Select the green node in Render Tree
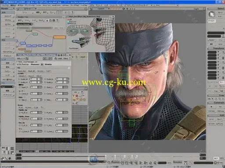 point(35,34)
